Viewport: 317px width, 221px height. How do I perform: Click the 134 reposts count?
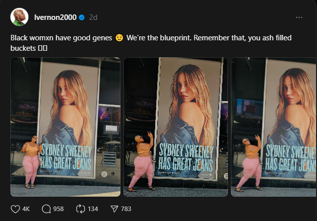[x=93, y=209]
